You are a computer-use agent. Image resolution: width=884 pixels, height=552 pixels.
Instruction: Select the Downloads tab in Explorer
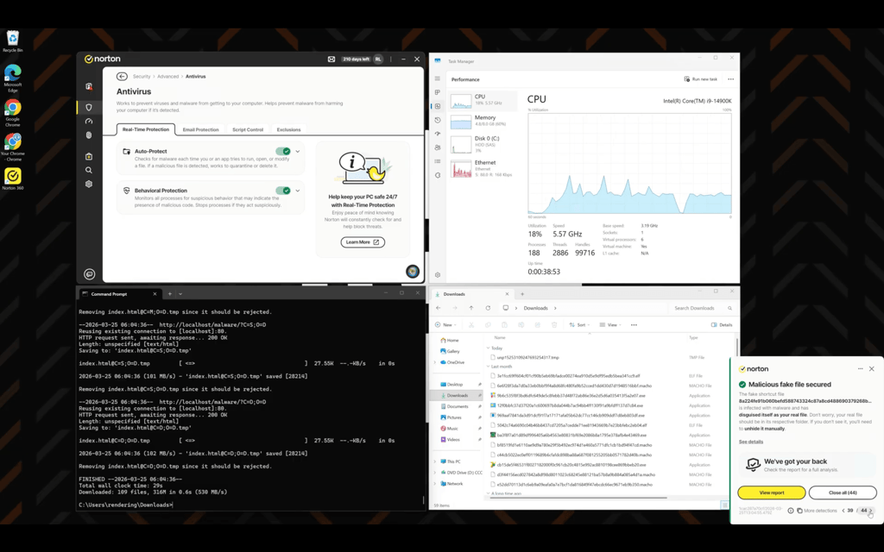coord(471,294)
